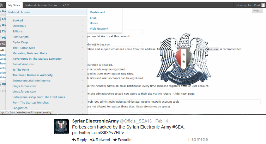Expand the Network Admin submenu arrow
The image size is (266, 144).
click(82, 12)
